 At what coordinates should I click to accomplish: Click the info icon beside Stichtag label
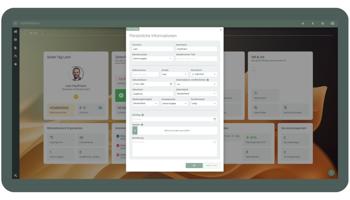click(x=143, y=115)
